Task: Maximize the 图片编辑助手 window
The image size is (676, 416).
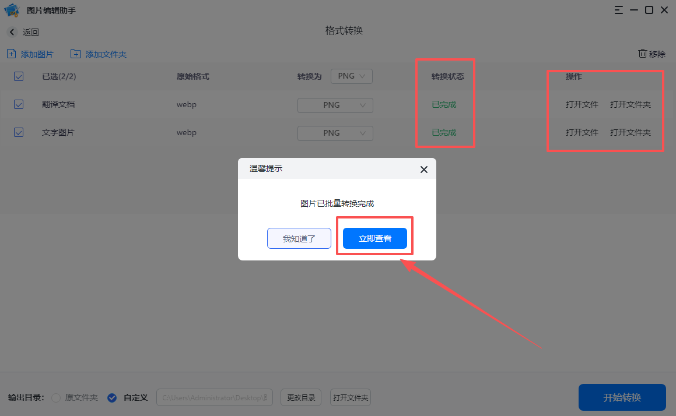Action: click(649, 10)
